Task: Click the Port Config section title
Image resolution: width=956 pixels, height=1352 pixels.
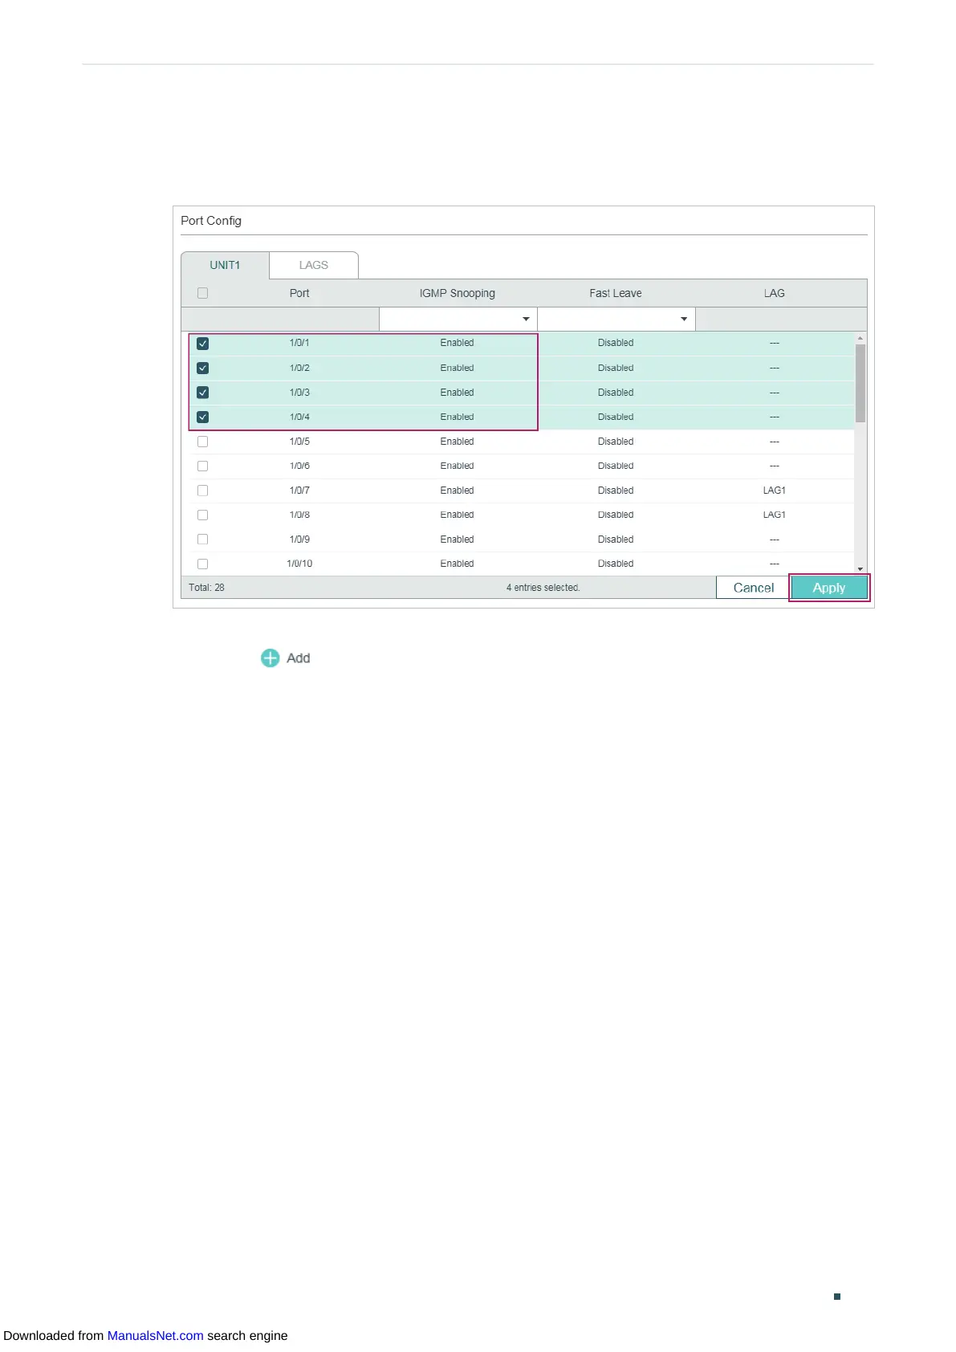Action: point(211,221)
